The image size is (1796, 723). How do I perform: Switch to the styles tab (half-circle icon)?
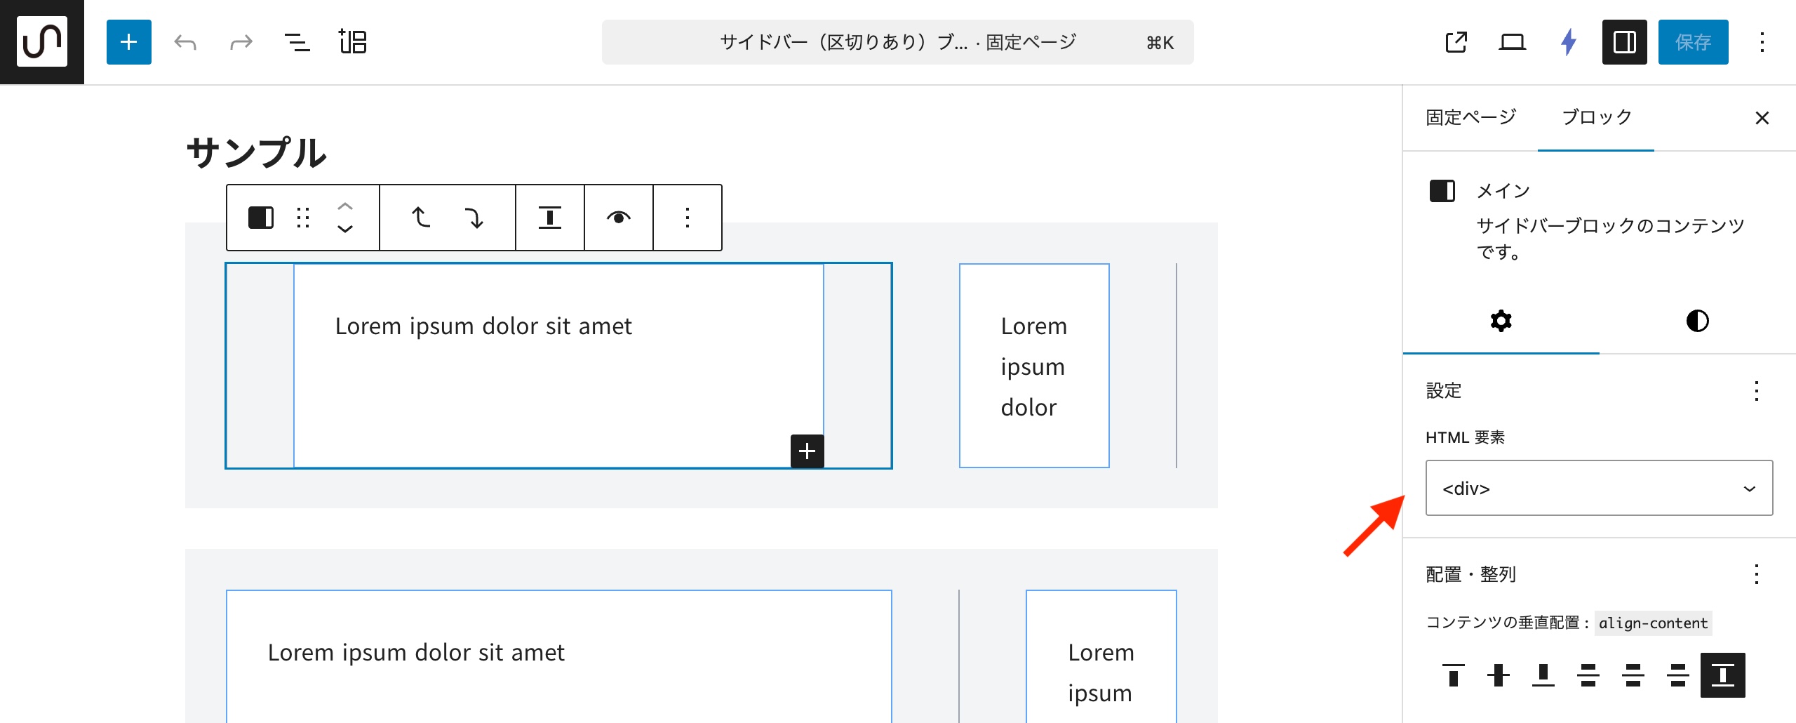[1697, 321]
